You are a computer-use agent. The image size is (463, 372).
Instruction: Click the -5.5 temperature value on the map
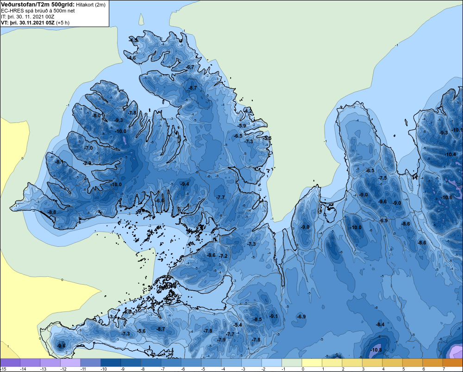tap(268, 139)
